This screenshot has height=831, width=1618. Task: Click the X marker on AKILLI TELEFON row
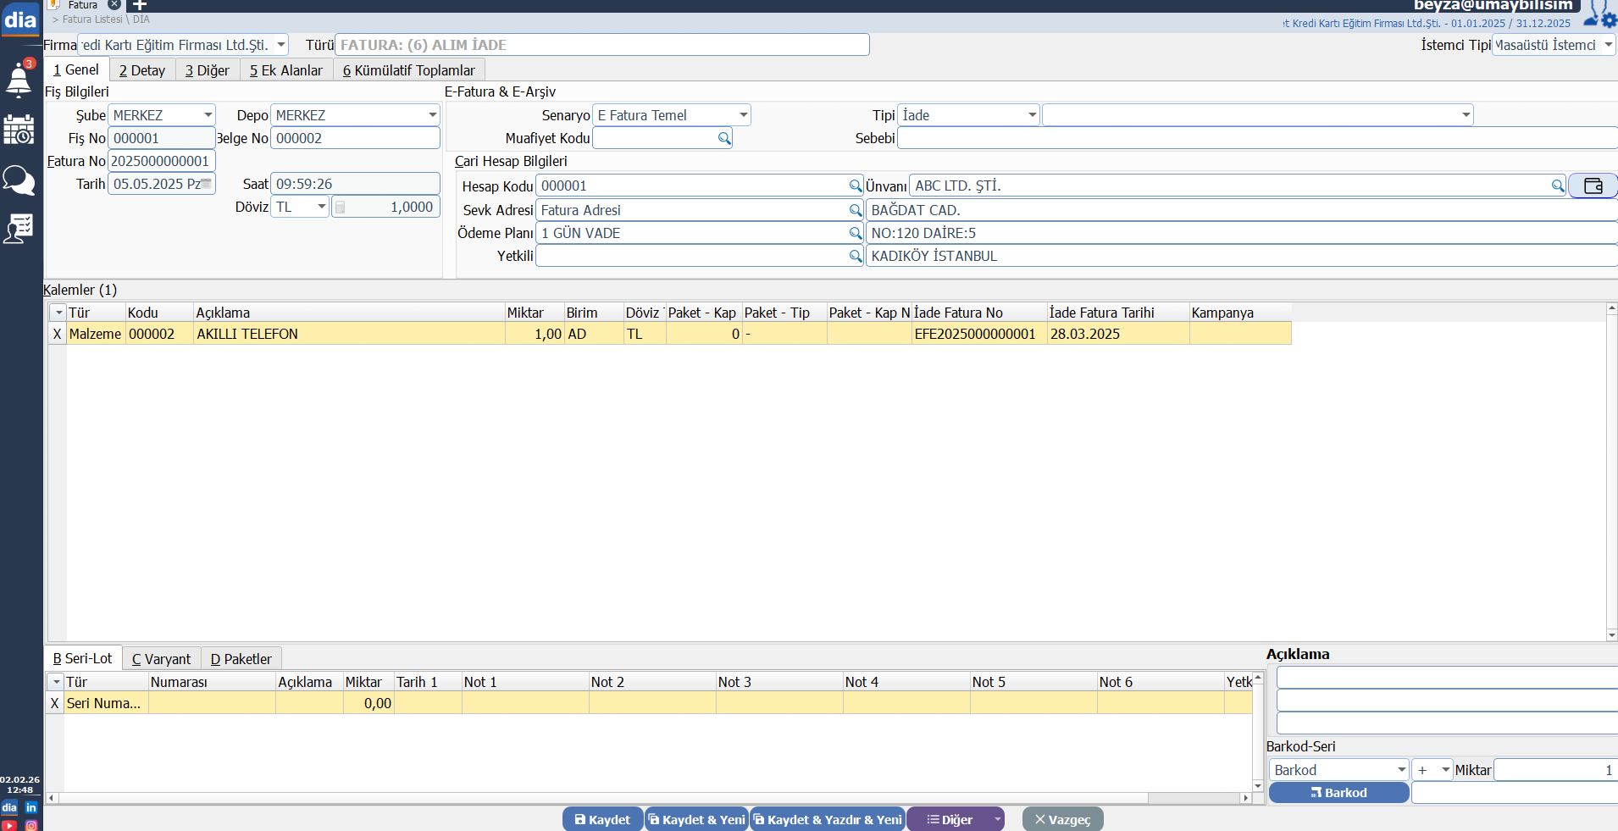pos(57,334)
